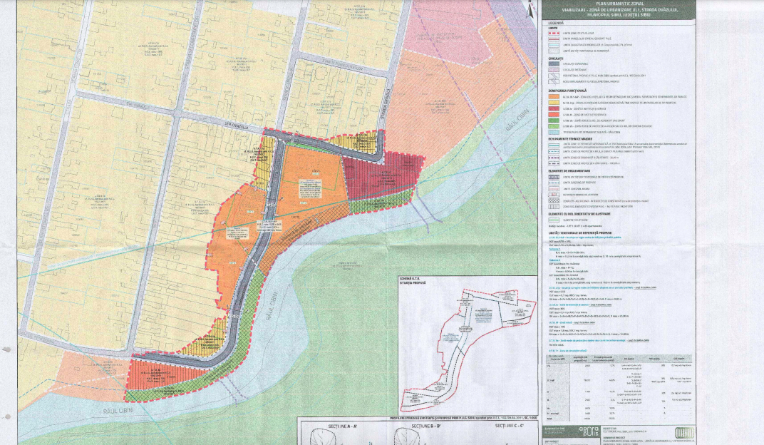
Task: Click the carriageway circulation symbol under CIRCULAȚII
Action: click(x=553, y=63)
